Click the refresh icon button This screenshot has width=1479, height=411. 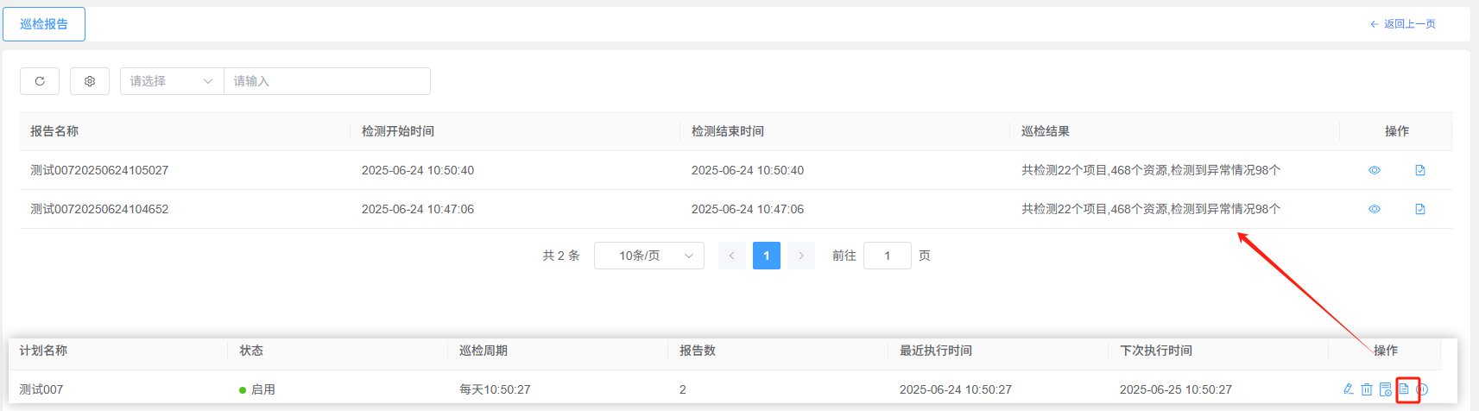40,81
